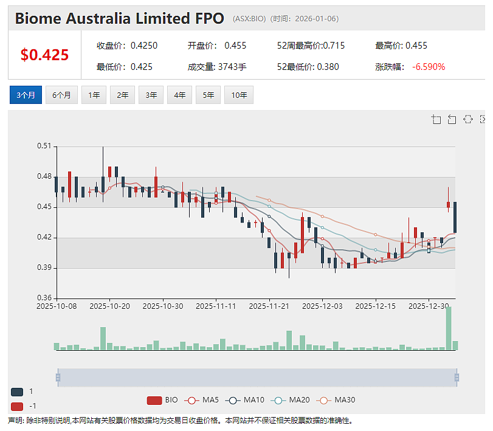Show the 5年 price history
Image resolution: width=493 pixels, height=431 pixels.
tap(208, 95)
